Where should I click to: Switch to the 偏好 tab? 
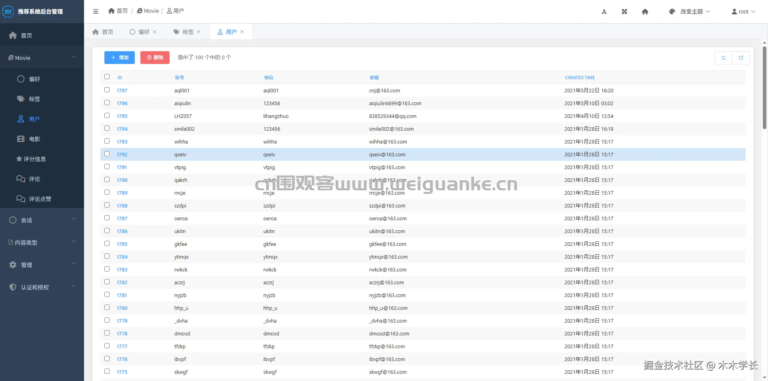(x=144, y=32)
